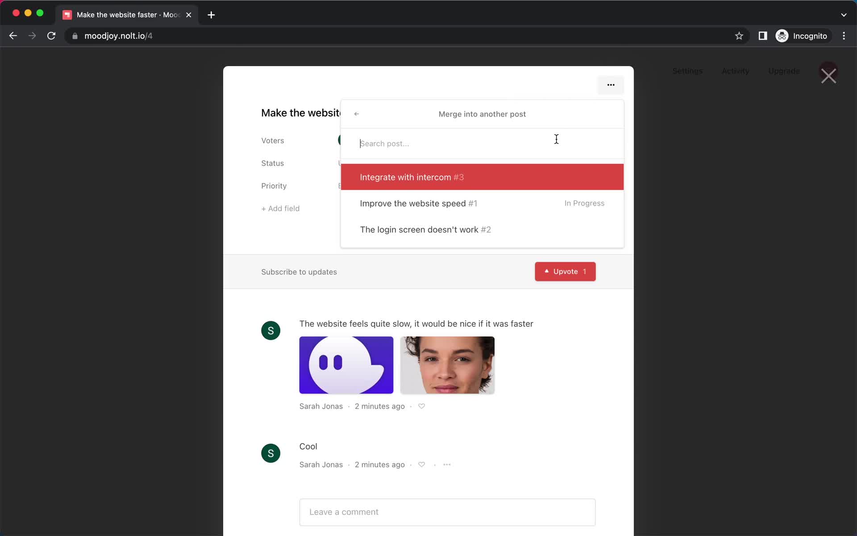Select 'The login screen doesn't work #2' post
857x536 pixels.
click(426, 229)
